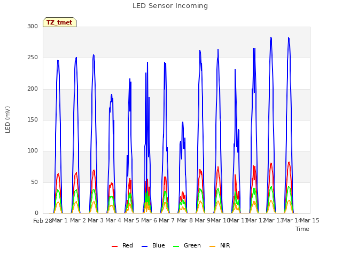
Task: Click the TZ_tmet annotation label
Action: tap(59, 22)
